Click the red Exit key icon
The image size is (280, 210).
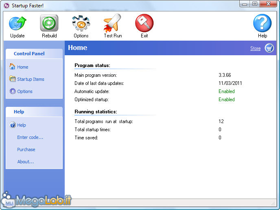(x=144, y=23)
